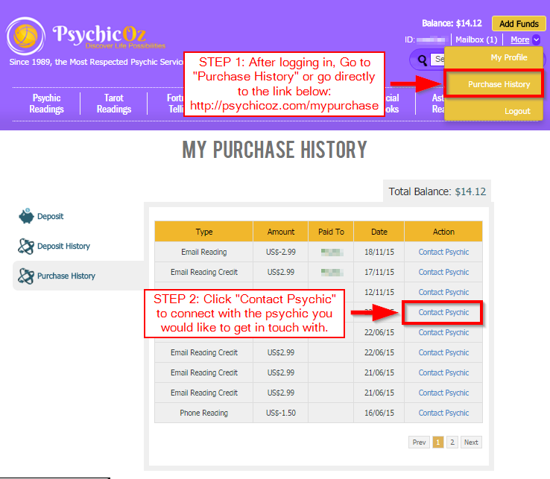
Task: Click the Balance: $14.12 header text
Action: (452, 24)
